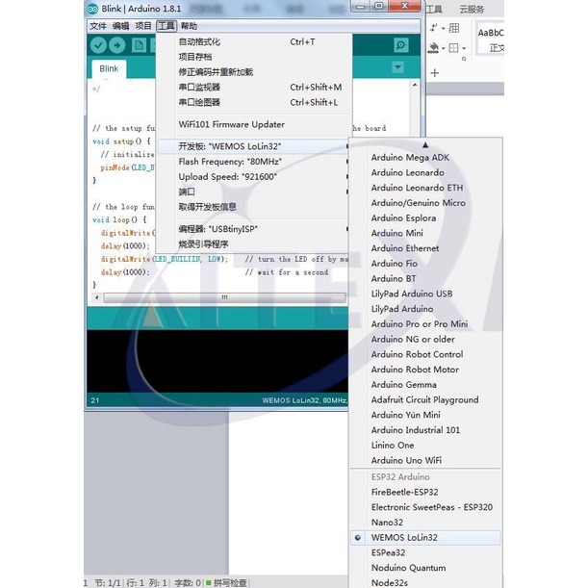Image resolution: width=588 pixels, height=588 pixels.
Task: Click the table grid icon in Word
Action: 454,28
